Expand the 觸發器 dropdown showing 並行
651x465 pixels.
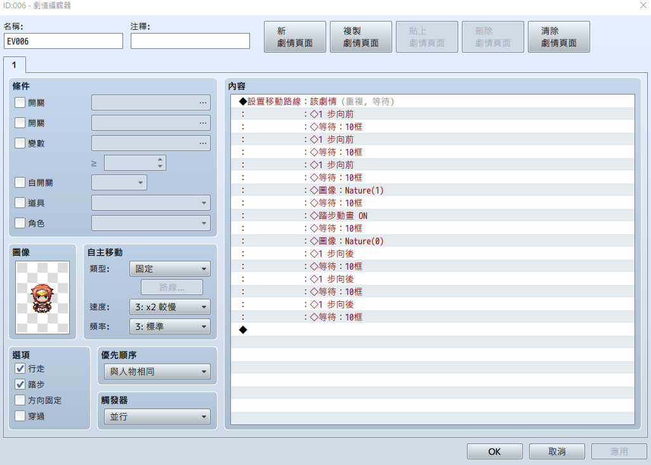point(157,416)
